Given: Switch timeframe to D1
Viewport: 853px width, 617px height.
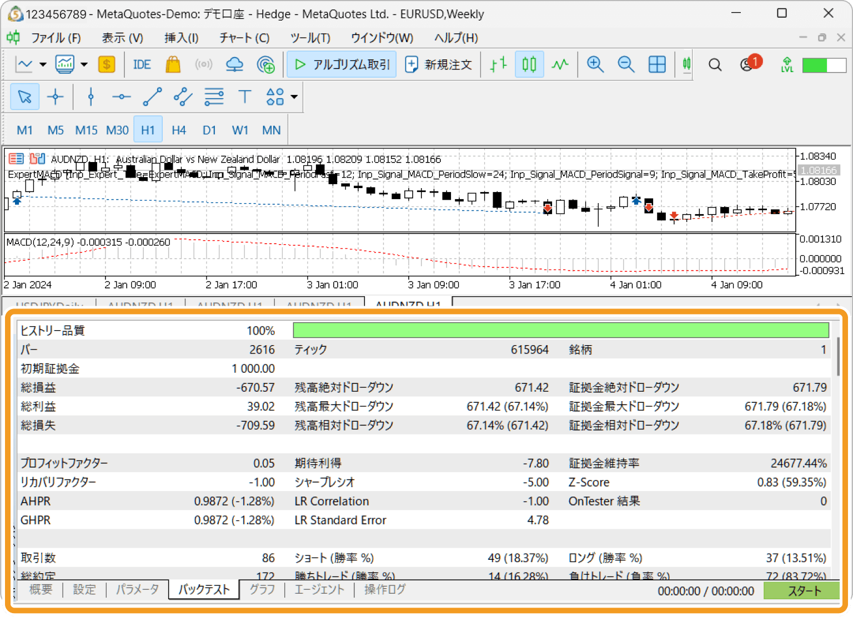Looking at the screenshot, I should [209, 130].
